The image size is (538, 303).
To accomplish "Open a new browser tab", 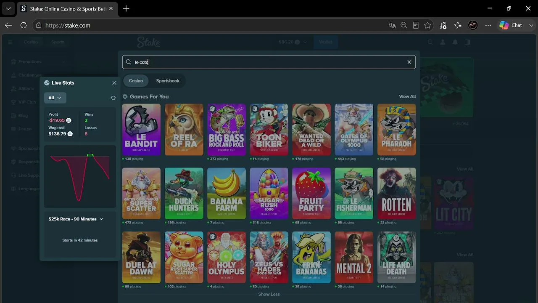I will [126, 8].
